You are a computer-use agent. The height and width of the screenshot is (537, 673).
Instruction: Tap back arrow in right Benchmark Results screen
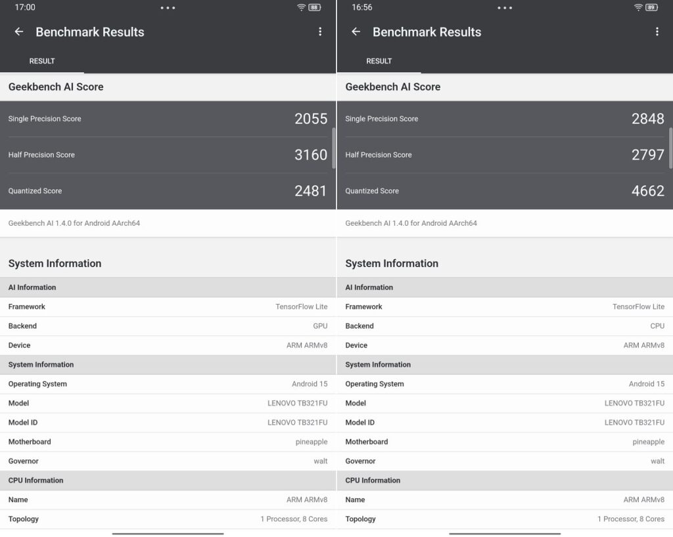[356, 32]
